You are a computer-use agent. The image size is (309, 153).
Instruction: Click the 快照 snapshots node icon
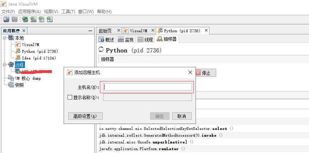[11, 85]
